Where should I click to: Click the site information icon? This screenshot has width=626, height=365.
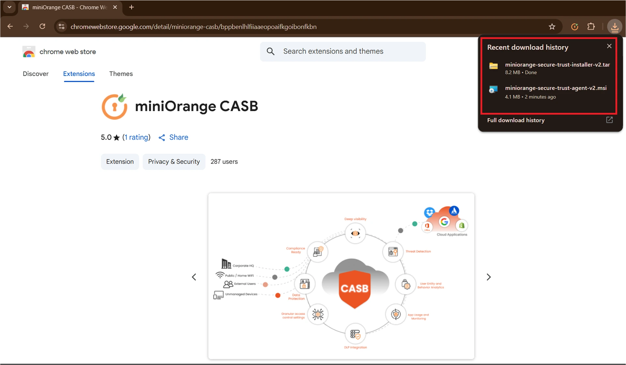tap(62, 27)
